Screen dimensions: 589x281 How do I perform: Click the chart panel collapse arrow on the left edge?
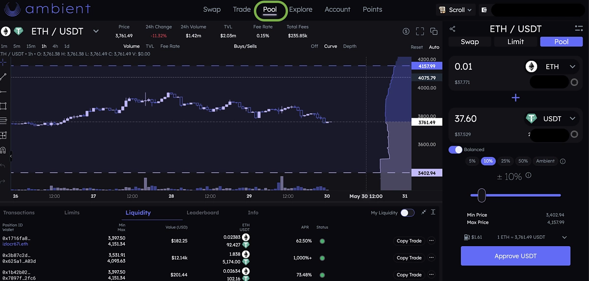pyautogui.click(x=10, y=156)
